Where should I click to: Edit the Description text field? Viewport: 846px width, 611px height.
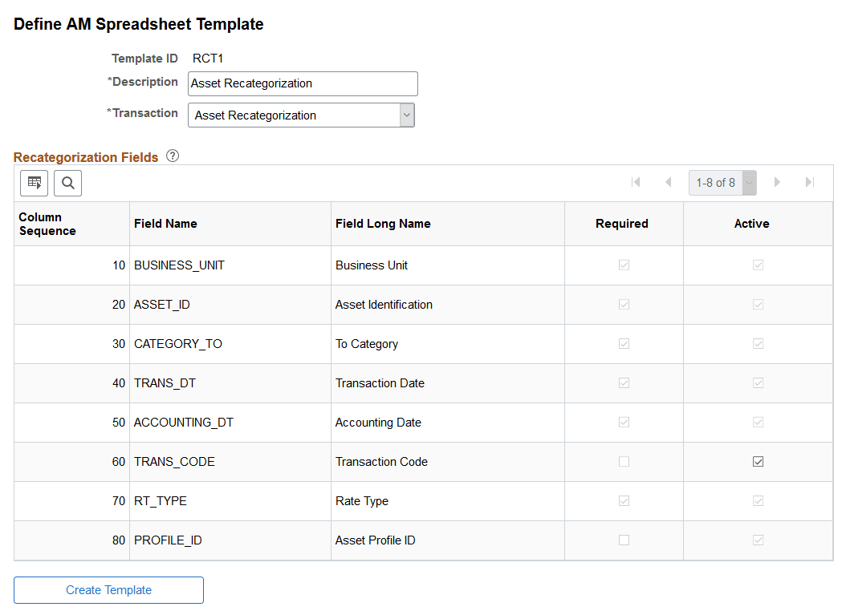coord(303,83)
